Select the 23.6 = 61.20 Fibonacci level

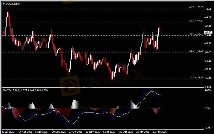click(x=196, y=51)
